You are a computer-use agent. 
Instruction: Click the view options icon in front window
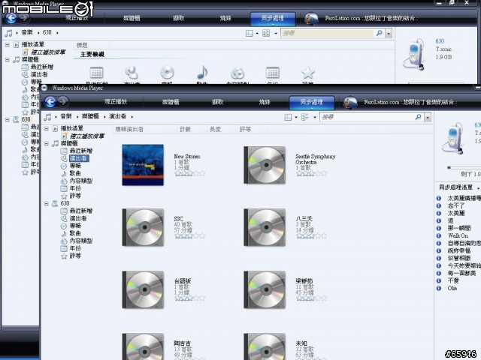tap(305, 117)
